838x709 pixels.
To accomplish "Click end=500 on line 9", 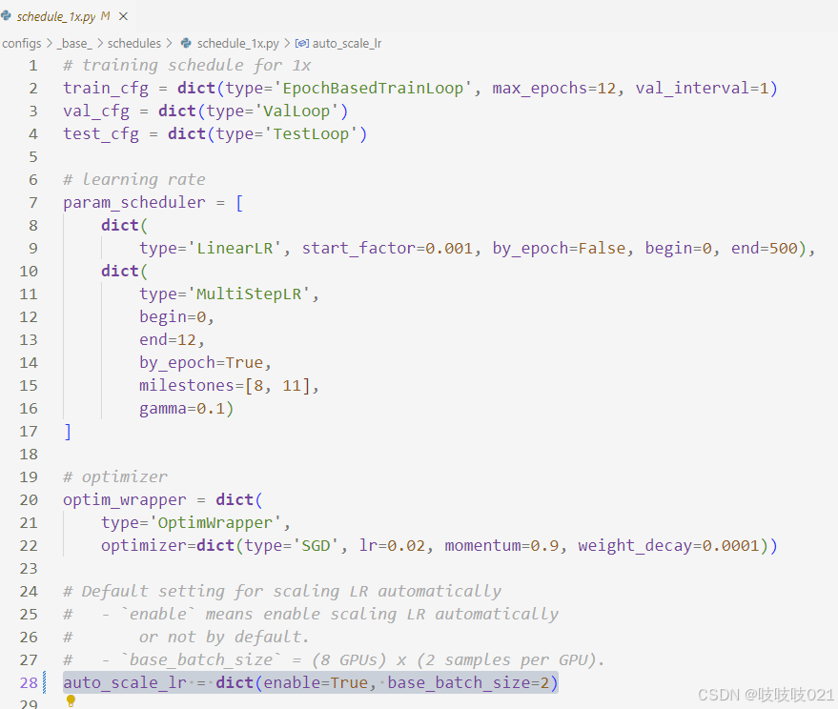I will pos(765,248).
